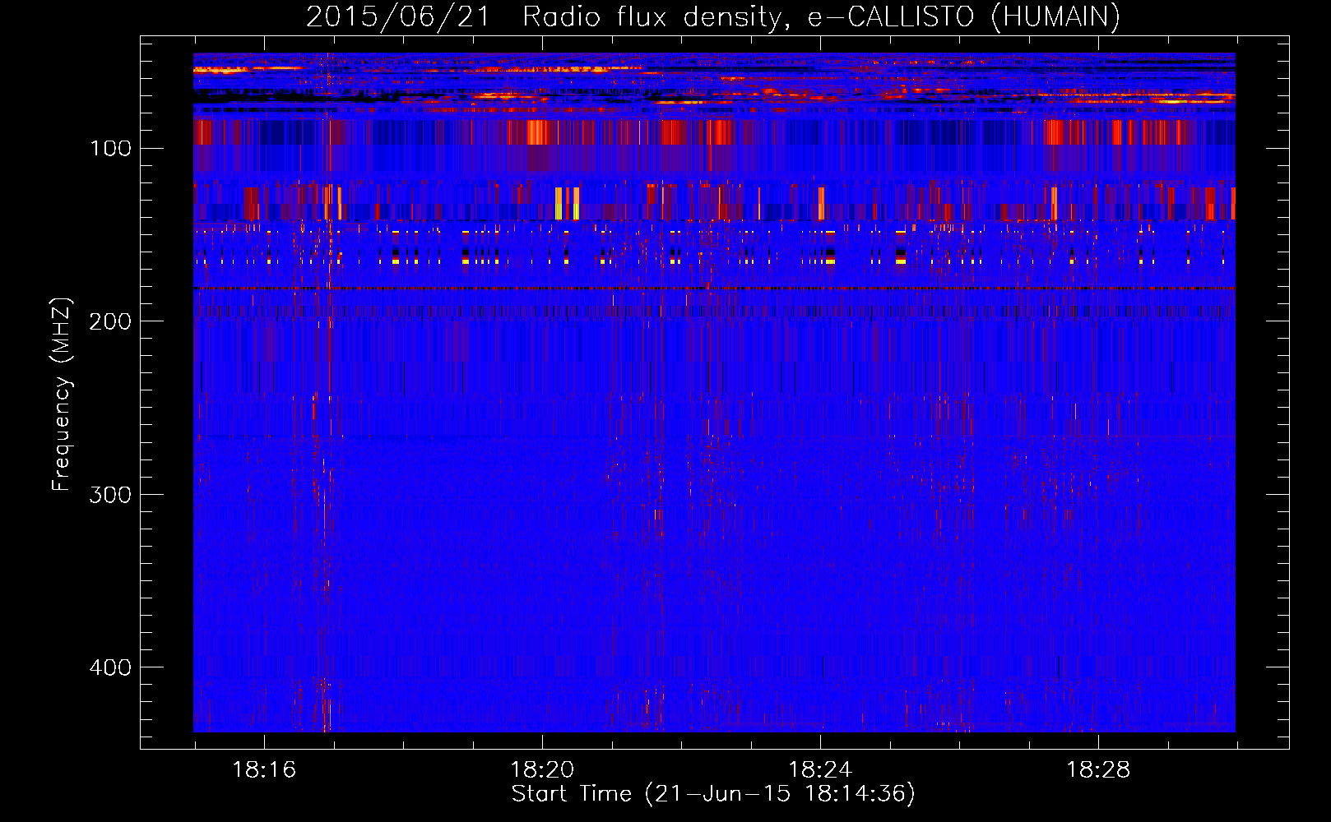Screen dimensions: 1331x822
Task: Click the 18:24 time tick label
Action: (x=820, y=769)
